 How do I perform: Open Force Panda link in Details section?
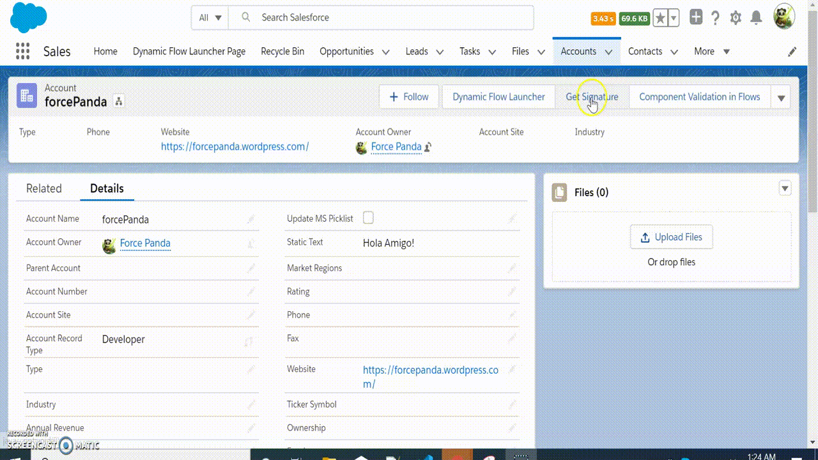point(145,243)
